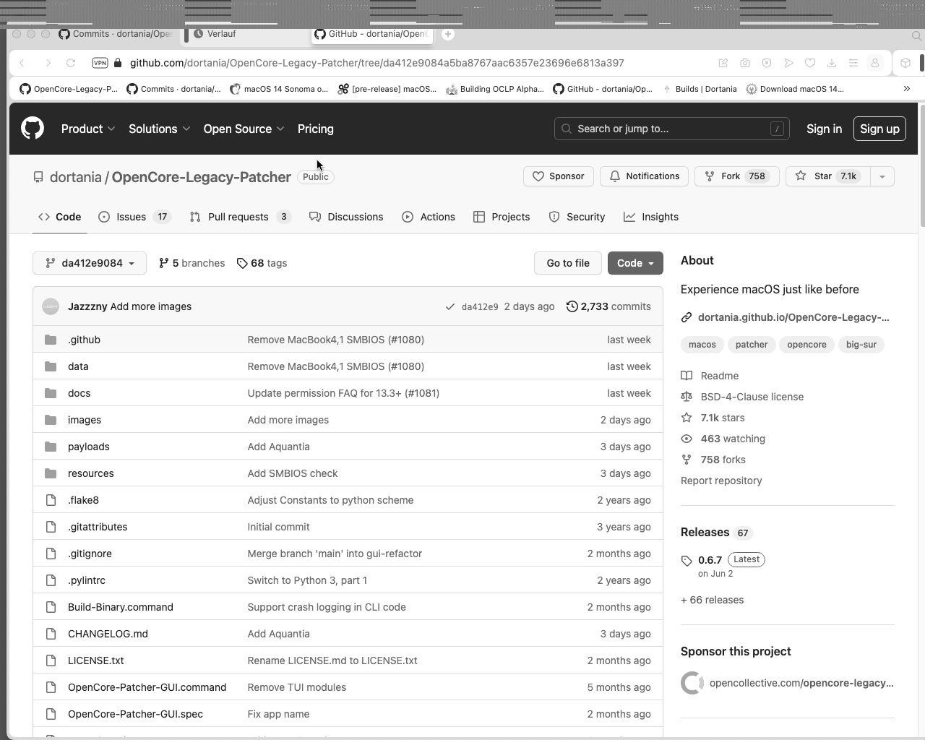
Task: Show hidden bookmarks with double chevron
Action: click(907, 89)
